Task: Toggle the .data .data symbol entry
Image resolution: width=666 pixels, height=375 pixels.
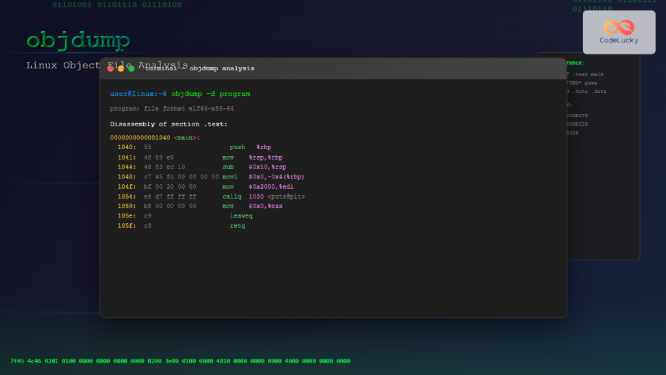Action: (x=585, y=92)
